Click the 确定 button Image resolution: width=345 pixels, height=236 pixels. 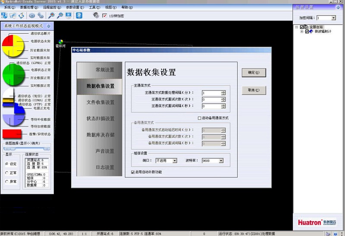coord(254,72)
